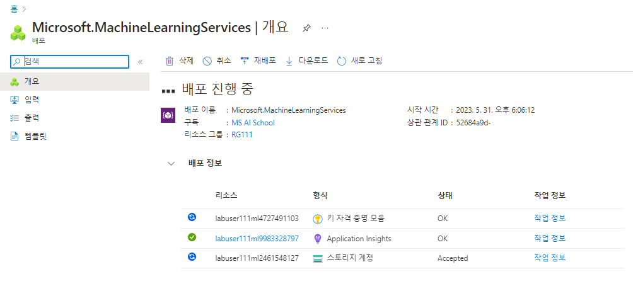
Task: Click 리소스 column header
Action: (226, 195)
